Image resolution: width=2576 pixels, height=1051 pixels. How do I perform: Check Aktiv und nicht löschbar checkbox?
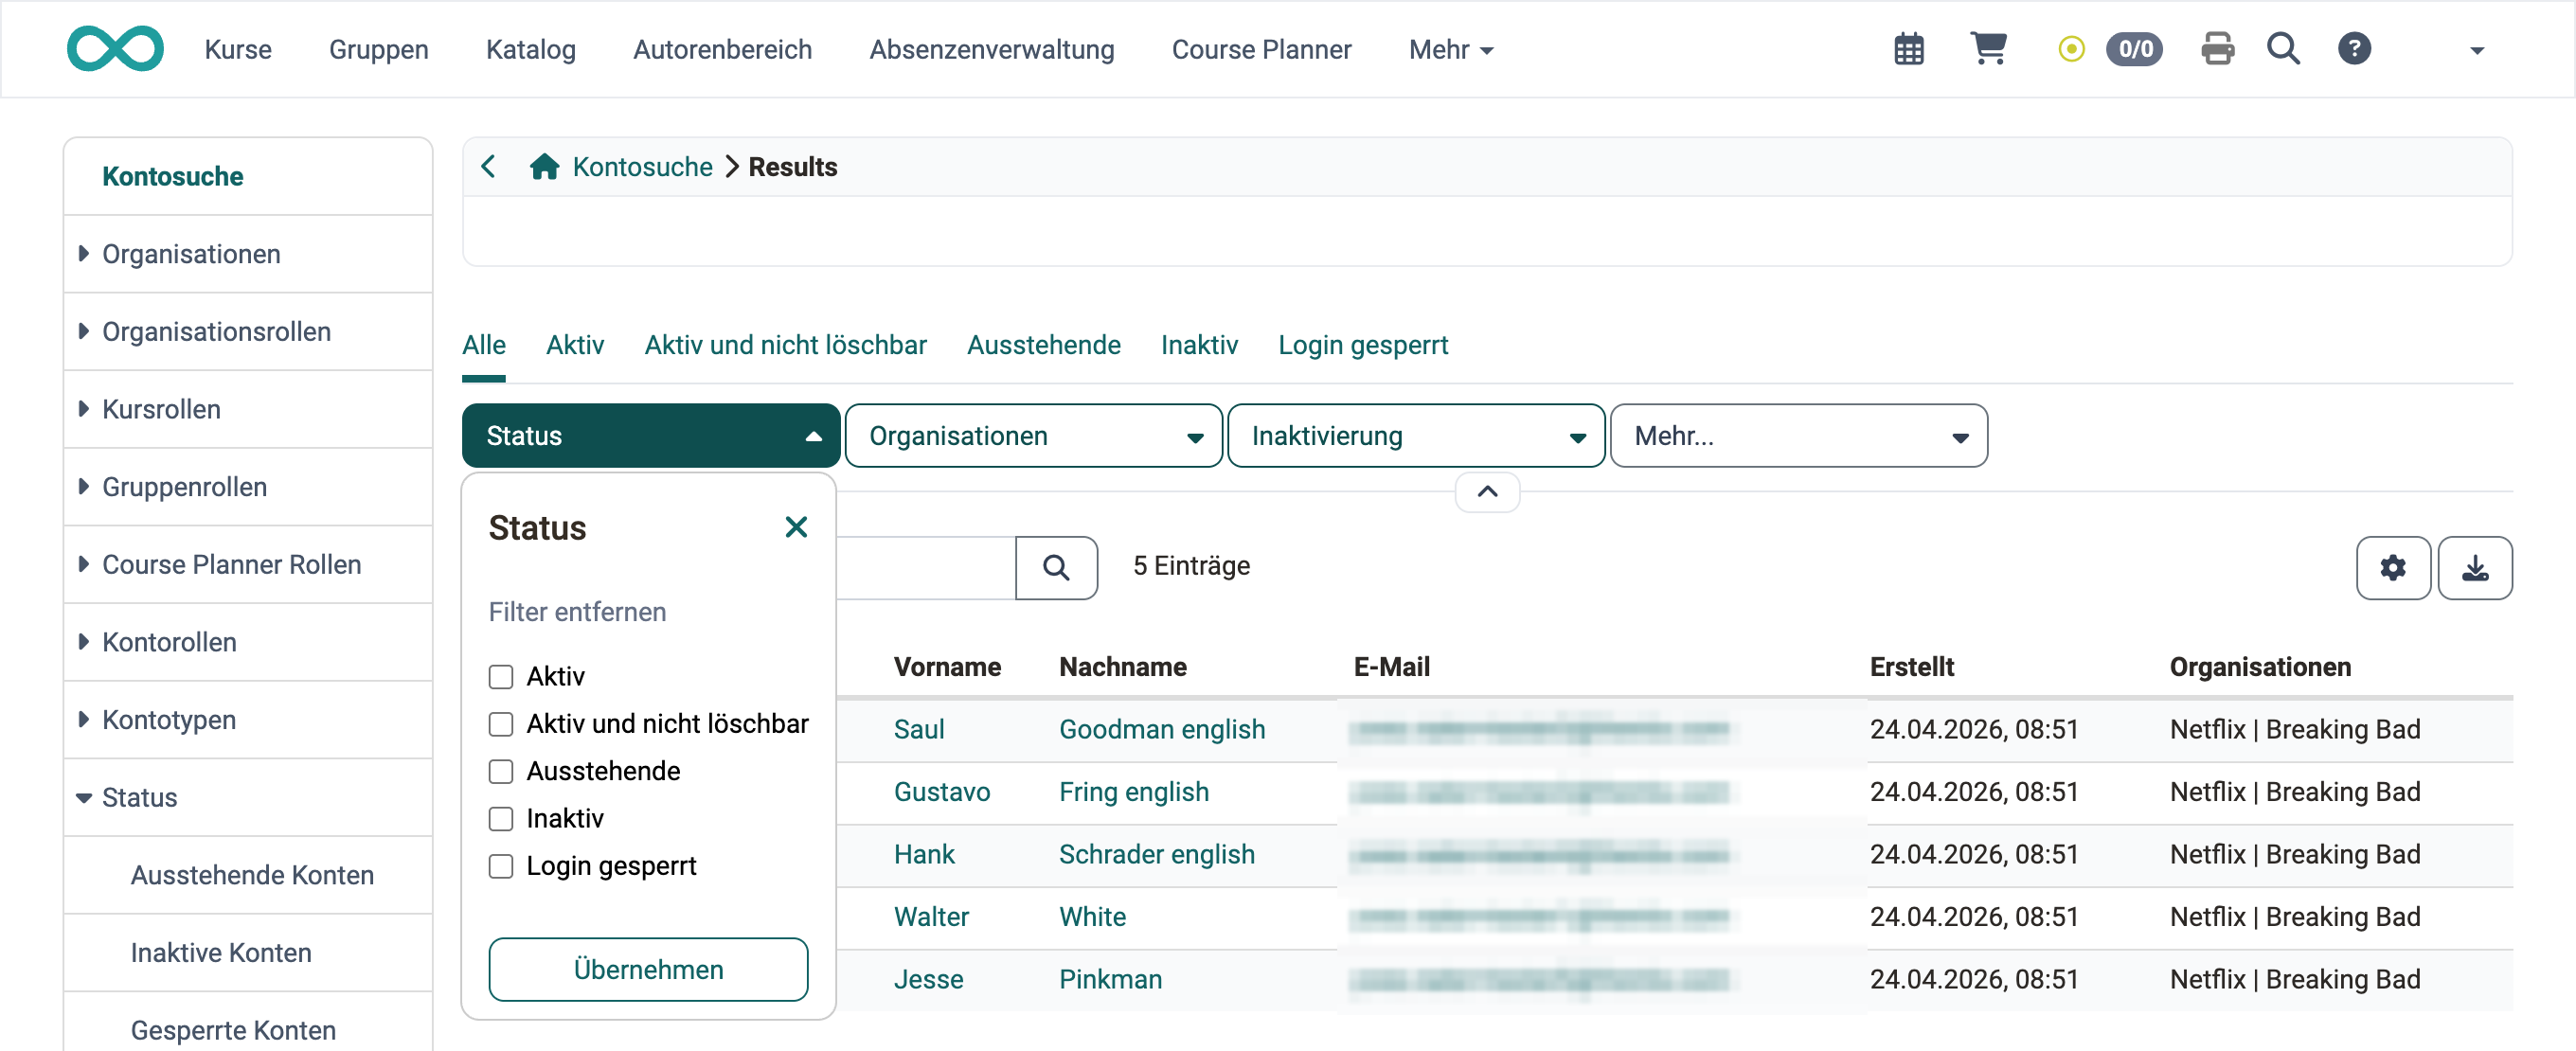pos(501,724)
